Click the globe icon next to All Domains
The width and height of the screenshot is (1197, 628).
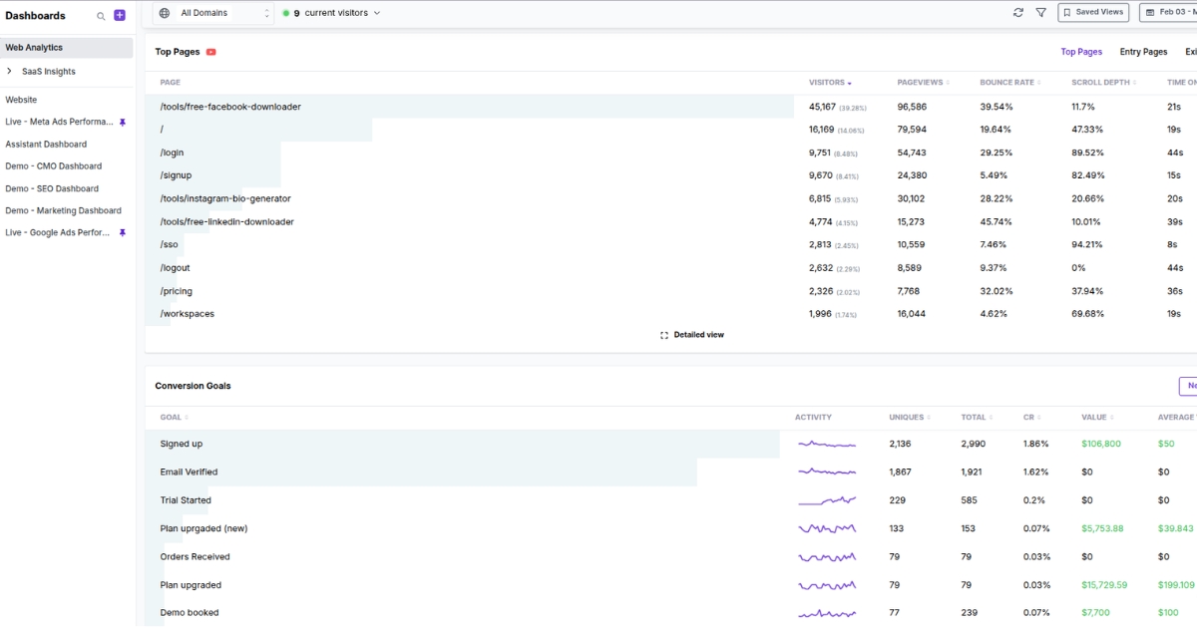163,13
